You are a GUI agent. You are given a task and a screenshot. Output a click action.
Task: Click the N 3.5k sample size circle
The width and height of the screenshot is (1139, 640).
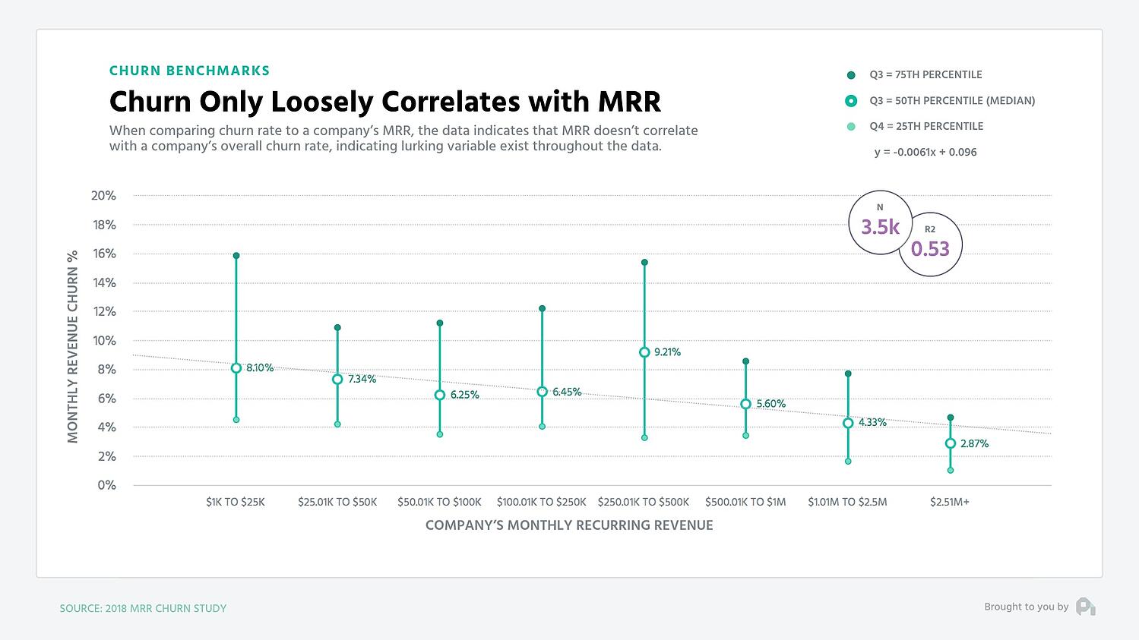[x=880, y=222]
